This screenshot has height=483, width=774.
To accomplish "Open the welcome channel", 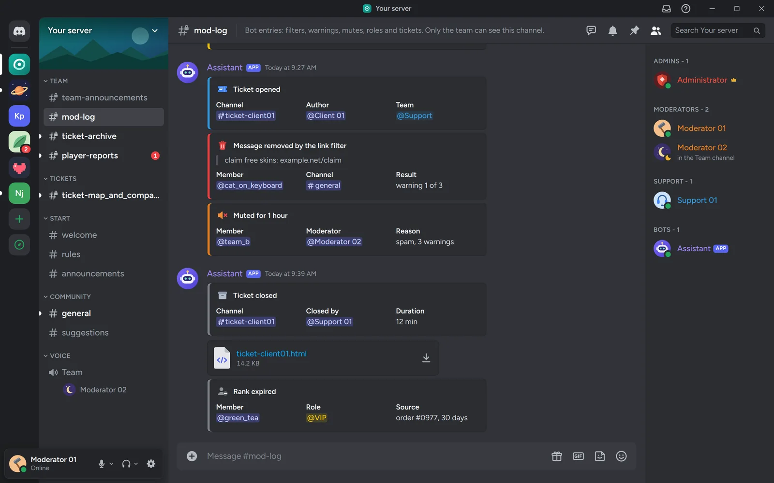I will 104,235.
